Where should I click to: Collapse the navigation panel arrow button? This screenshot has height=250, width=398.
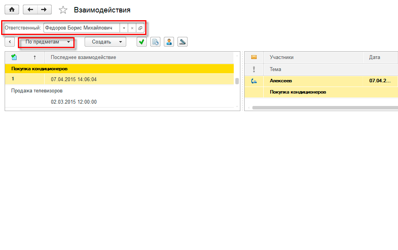click(10, 42)
